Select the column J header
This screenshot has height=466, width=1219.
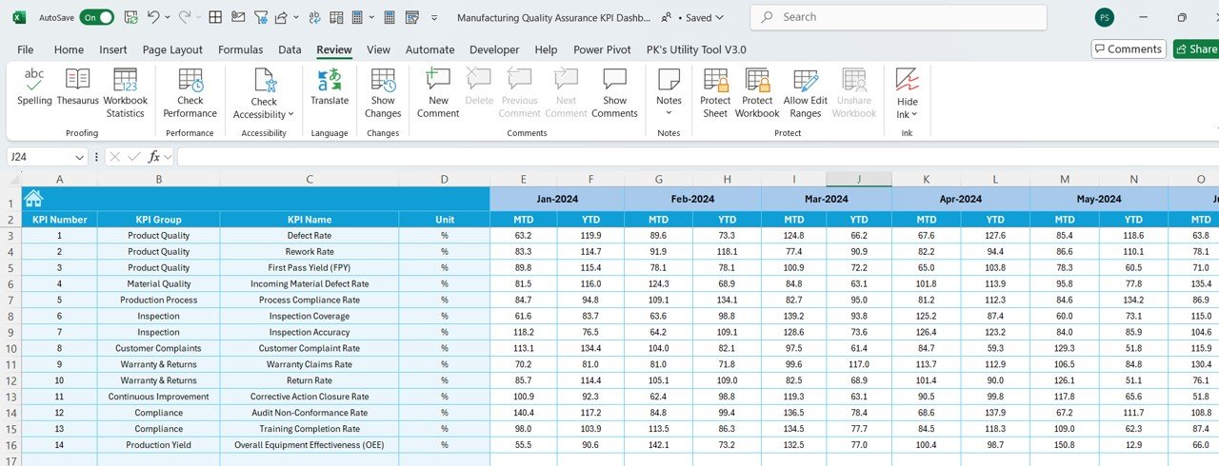pyautogui.click(x=859, y=180)
